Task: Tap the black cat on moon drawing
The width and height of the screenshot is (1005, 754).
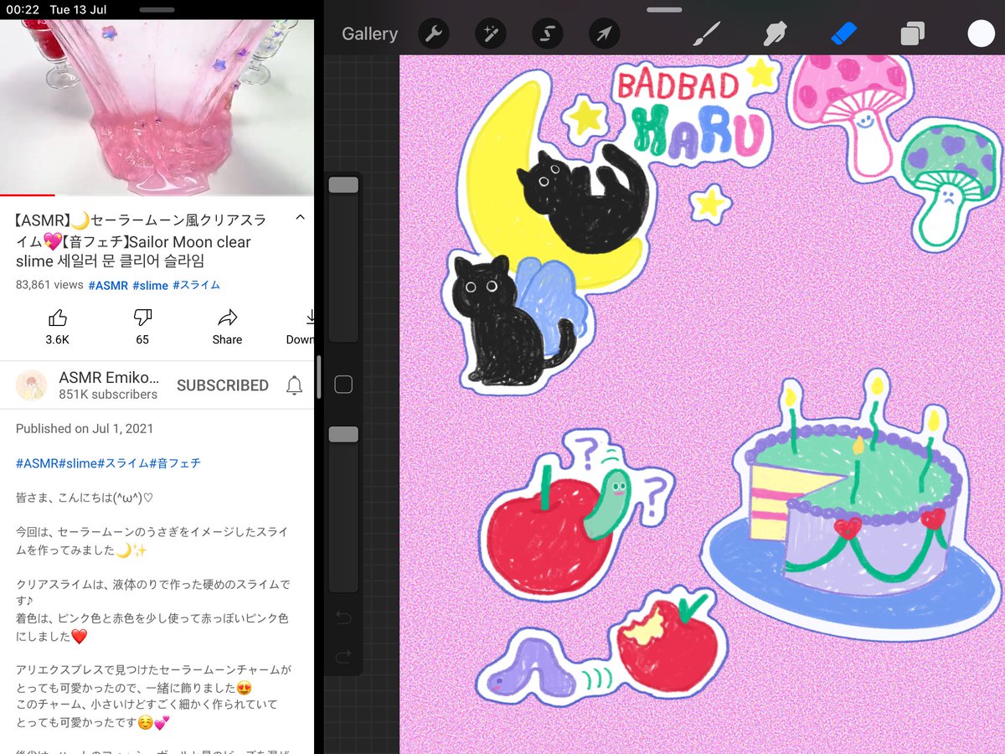Action: 586,199
